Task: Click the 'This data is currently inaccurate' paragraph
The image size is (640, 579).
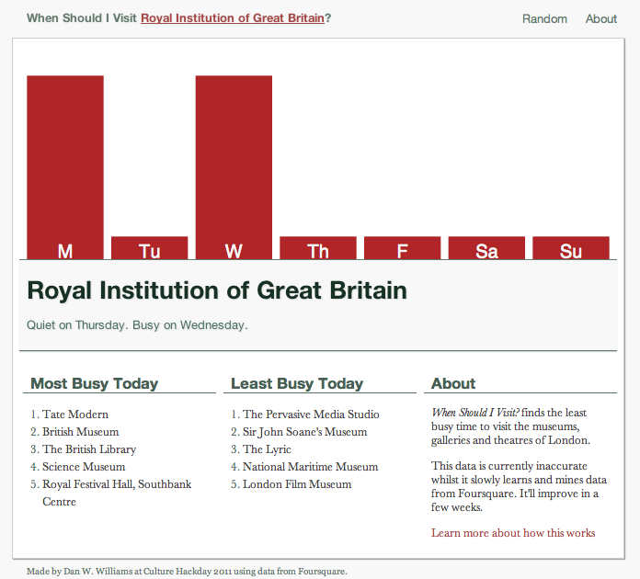Action: [519, 486]
